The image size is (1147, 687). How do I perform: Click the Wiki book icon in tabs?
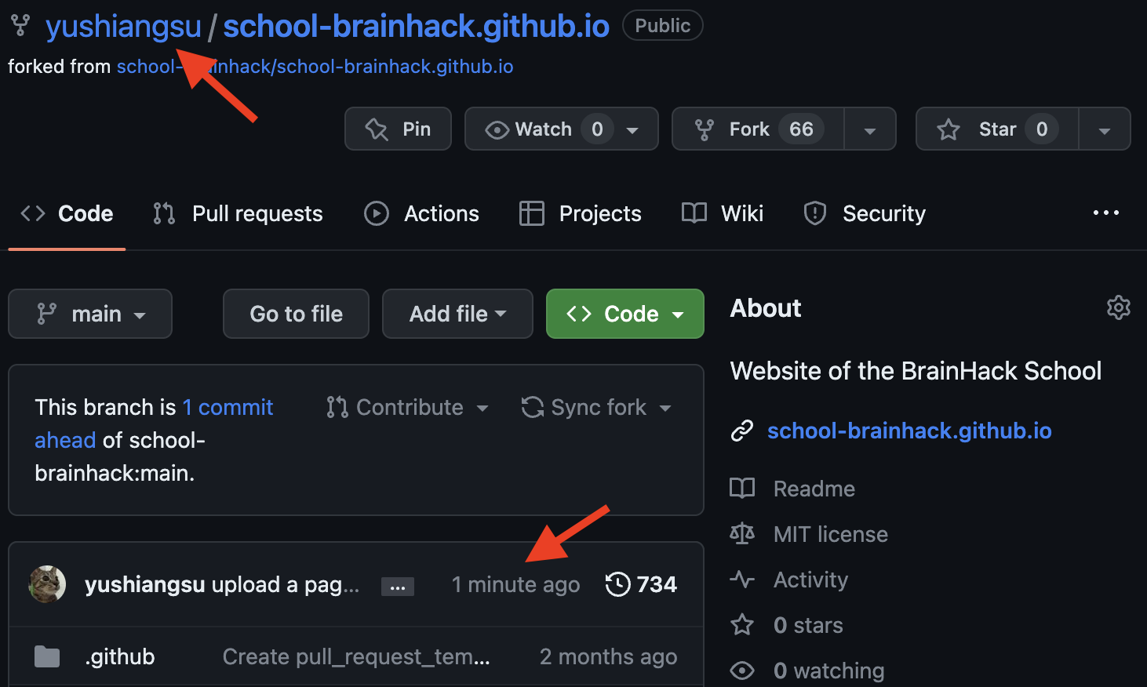694,213
